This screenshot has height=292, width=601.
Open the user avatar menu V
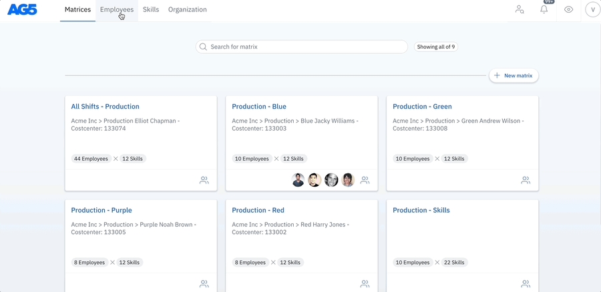[x=592, y=9]
